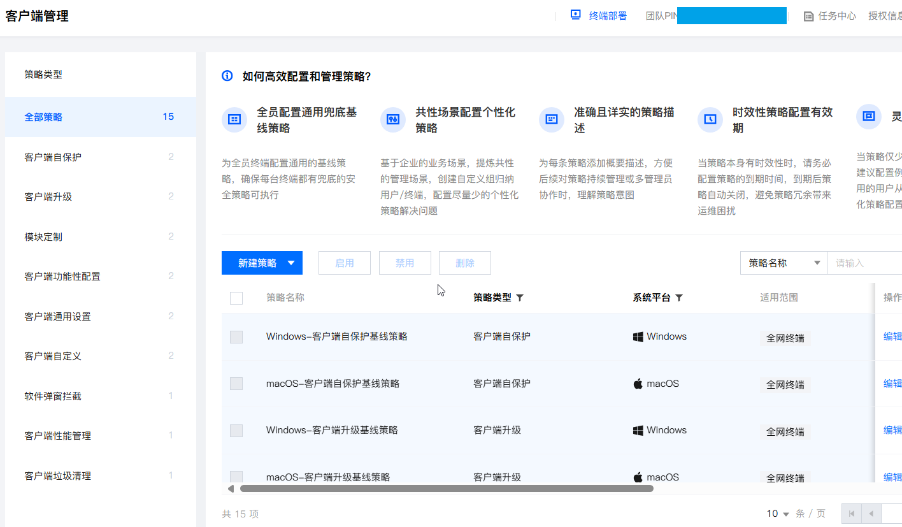This screenshot has width=902, height=527.
Task: Go to the first page of results
Action: tap(852, 514)
